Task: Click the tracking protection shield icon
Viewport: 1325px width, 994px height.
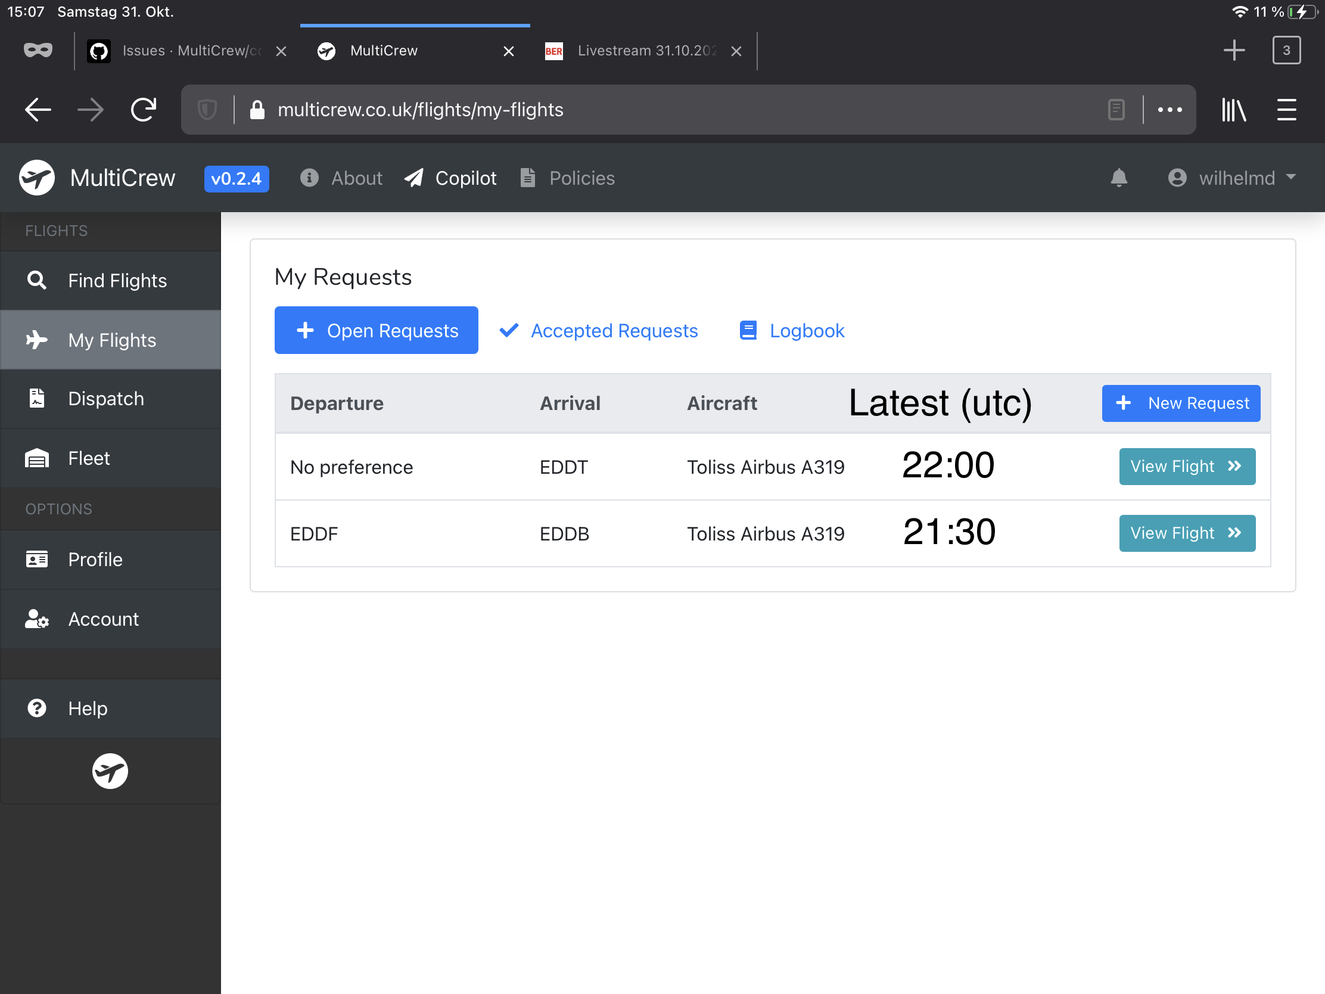Action: click(x=207, y=110)
